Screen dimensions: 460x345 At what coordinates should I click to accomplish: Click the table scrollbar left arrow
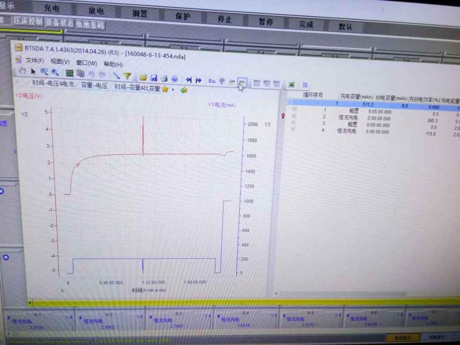click(276, 293)
